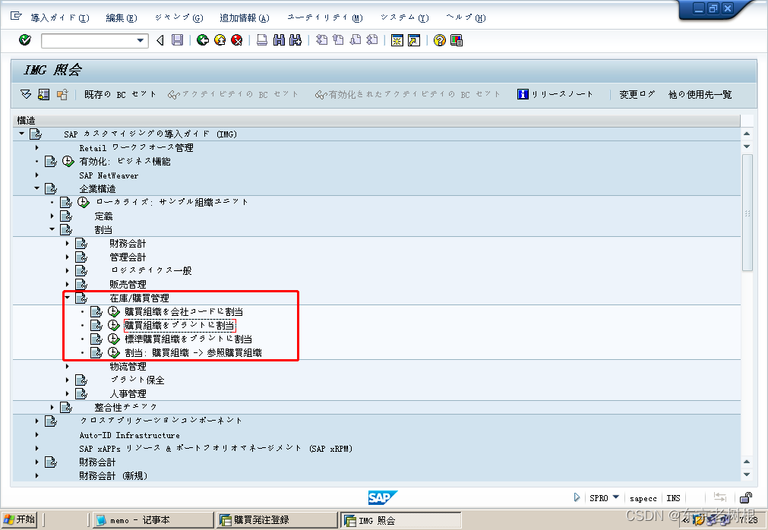This screenshot has height=530, width=768.
Task: Click the yellow Exit arrow icon
Action: [220, 40]
